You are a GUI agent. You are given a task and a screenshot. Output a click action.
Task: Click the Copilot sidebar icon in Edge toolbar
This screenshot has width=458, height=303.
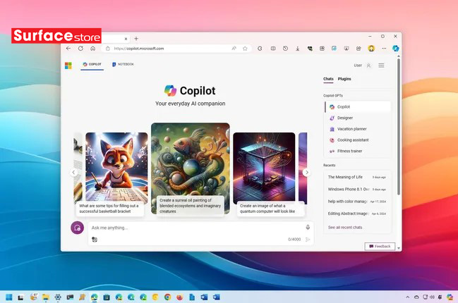coord(396,49)
